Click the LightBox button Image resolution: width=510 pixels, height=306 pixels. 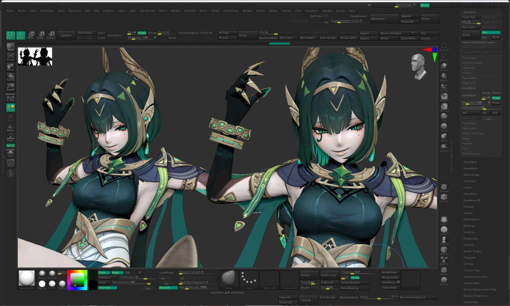(x=66, y=36)
